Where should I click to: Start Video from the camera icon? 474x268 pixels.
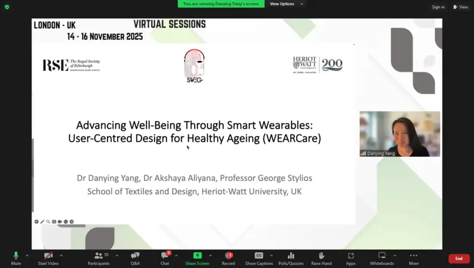coord(48,256)
